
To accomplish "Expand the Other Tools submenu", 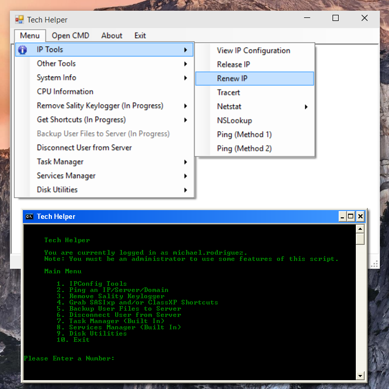I will click(104, 64).
